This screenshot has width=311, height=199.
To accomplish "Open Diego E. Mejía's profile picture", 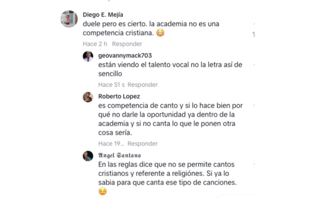I will pos(69,19).
